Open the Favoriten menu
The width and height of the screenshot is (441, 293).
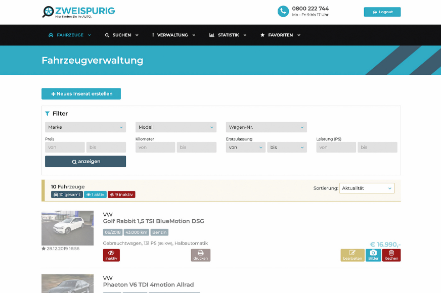280,35
